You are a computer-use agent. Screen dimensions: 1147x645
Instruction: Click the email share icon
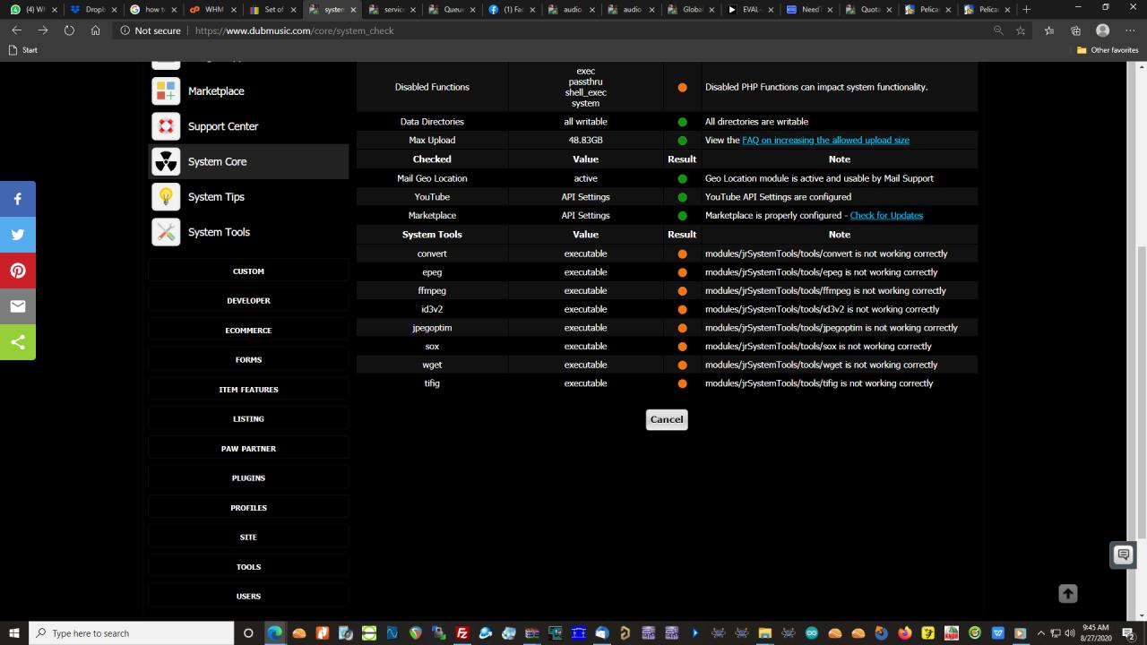18,306
